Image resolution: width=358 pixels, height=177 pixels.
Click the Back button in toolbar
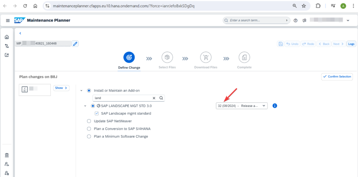coord(324,44)
